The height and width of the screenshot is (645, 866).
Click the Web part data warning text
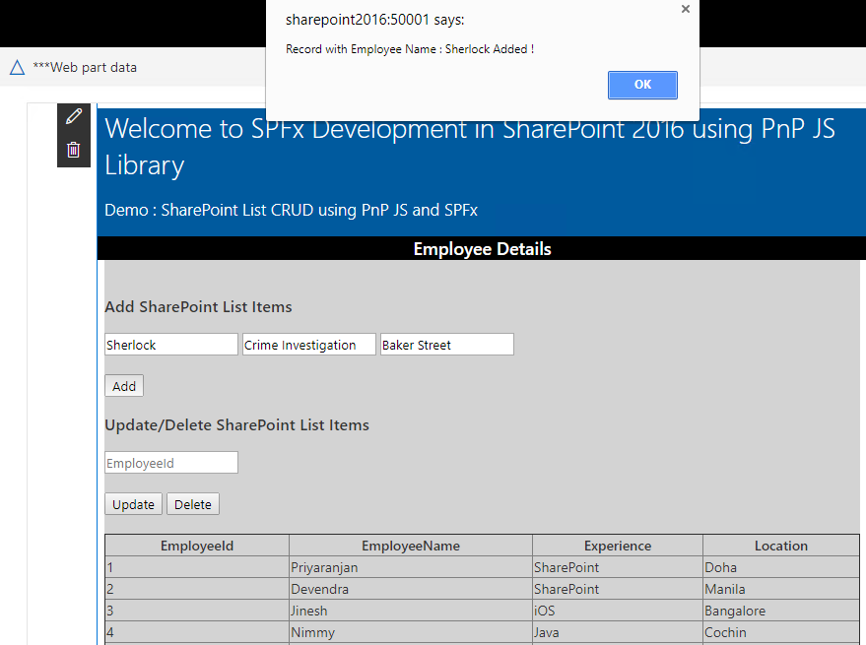click(x=85, y=67)
